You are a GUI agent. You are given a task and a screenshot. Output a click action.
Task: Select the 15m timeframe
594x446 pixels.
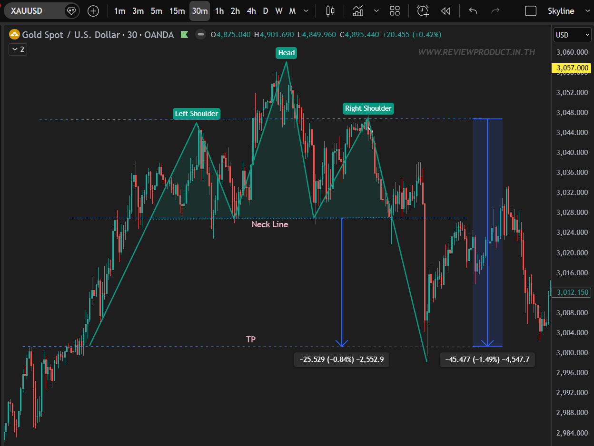pos(177,11)
